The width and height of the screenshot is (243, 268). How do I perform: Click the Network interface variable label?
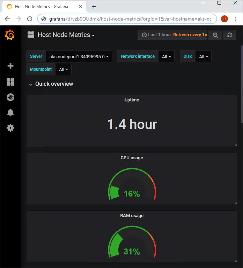tap(138, 56)
